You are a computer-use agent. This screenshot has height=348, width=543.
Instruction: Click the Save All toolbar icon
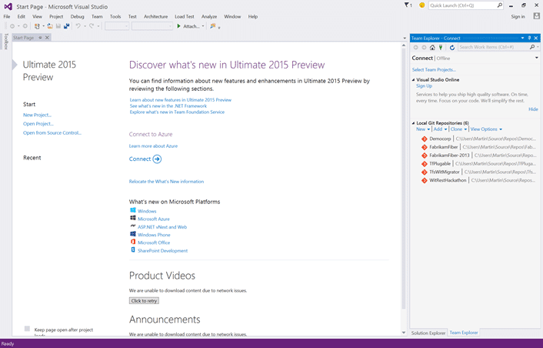click(66, 26)
